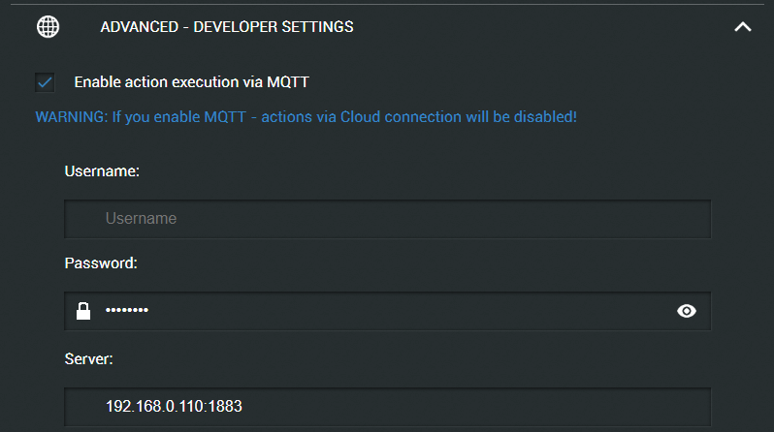The width and height of the screenshot is (774, 432).
Task: Click the word WARNING in the blue notice
Action: tap(71, 117)
